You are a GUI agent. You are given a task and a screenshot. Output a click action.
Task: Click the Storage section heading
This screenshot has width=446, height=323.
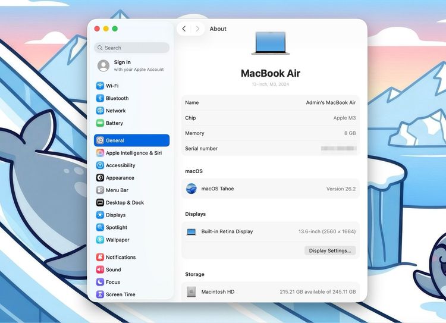point(194,274)
